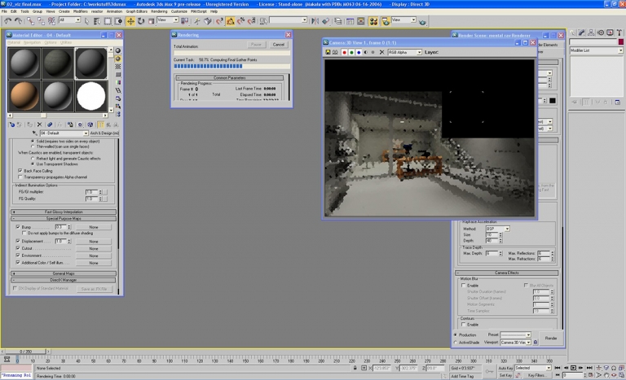Click the Undo arrow icon
Screen dimensions: 626x380
pos(7,20)
